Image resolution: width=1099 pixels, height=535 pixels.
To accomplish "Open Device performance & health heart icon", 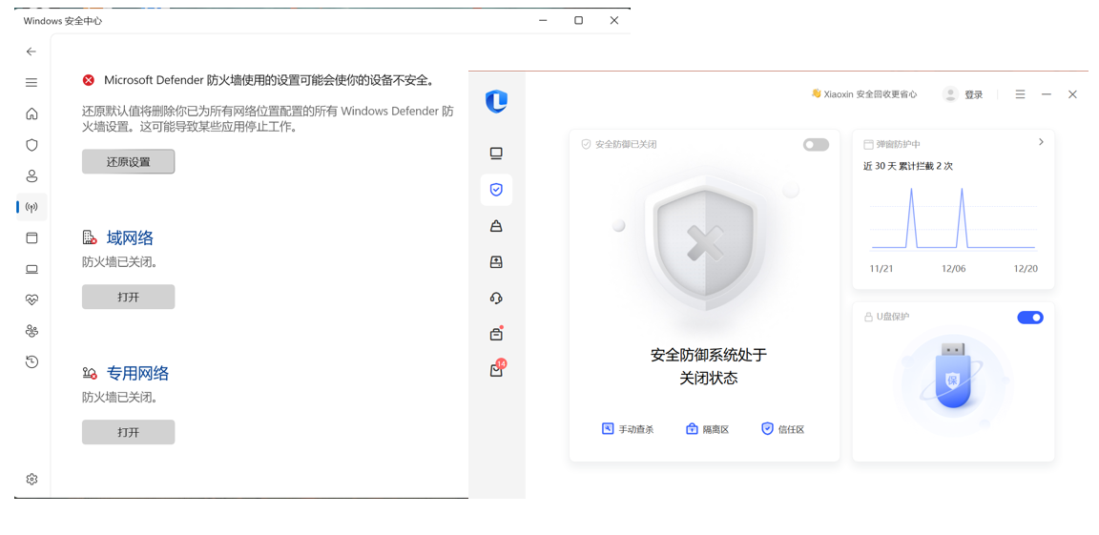I will pos(31,299).
